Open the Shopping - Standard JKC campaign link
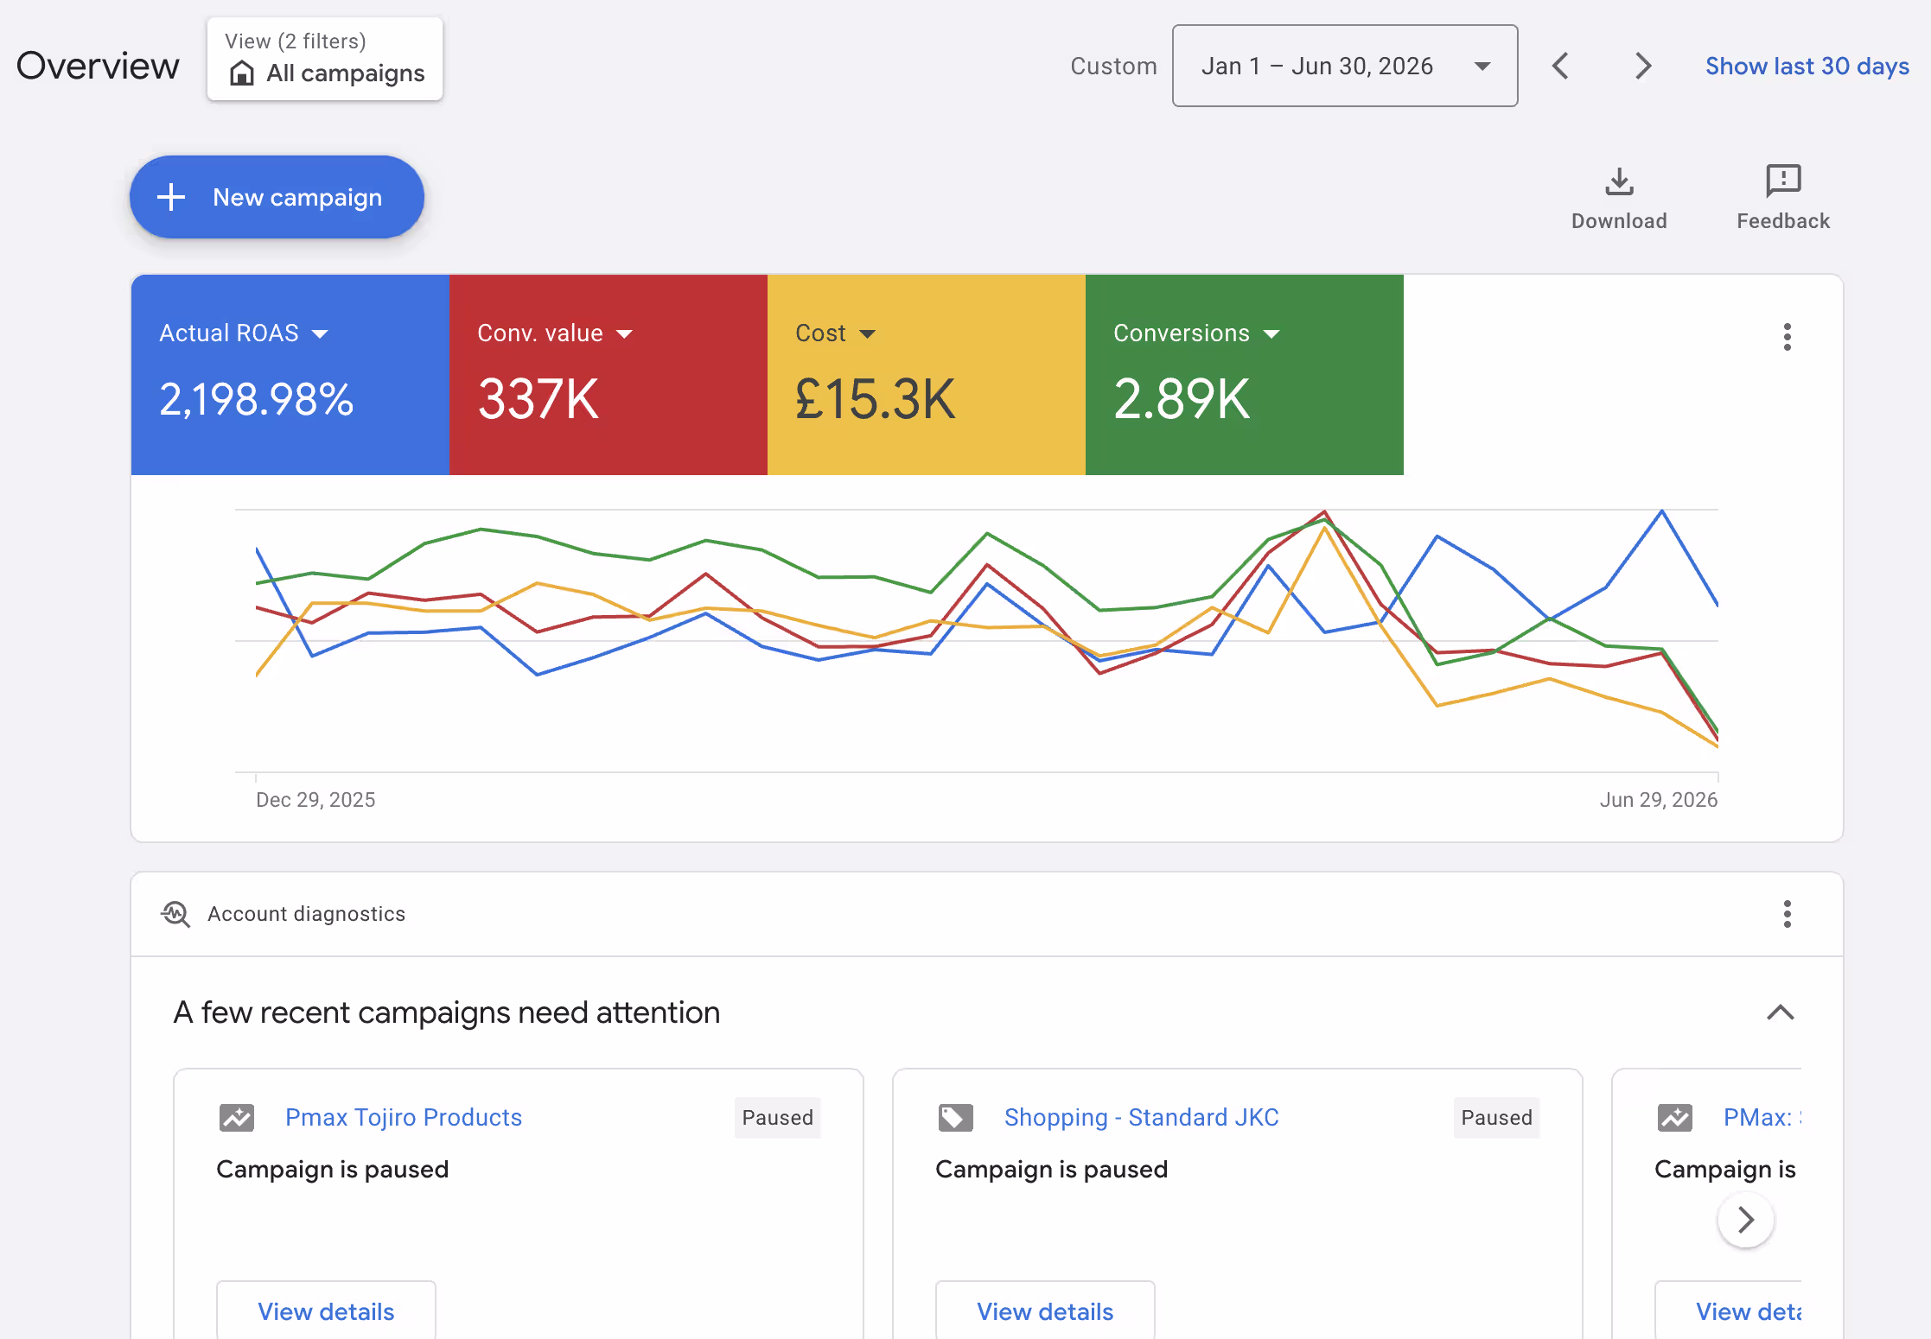The width and height of the screenshot is (1931, 1339). 1141,1117
